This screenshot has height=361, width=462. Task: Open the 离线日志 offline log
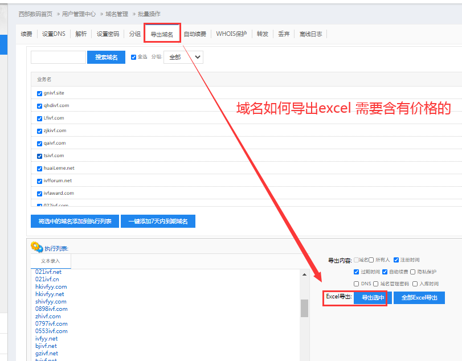pyautogui.click(x=310, y=33)
